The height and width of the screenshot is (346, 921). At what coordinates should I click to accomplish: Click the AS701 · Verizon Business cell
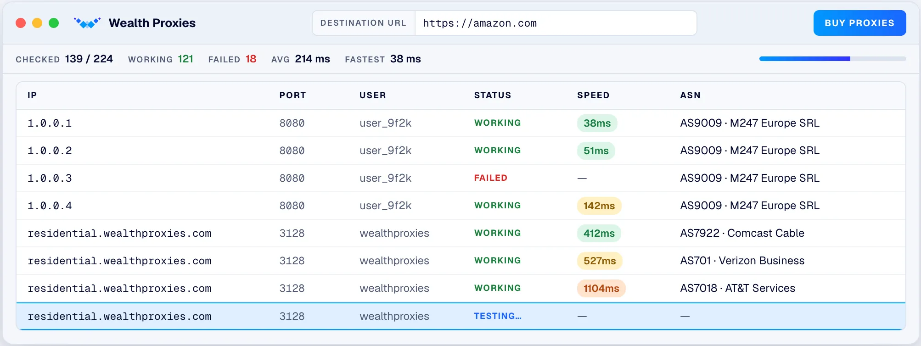coord(742,261)
